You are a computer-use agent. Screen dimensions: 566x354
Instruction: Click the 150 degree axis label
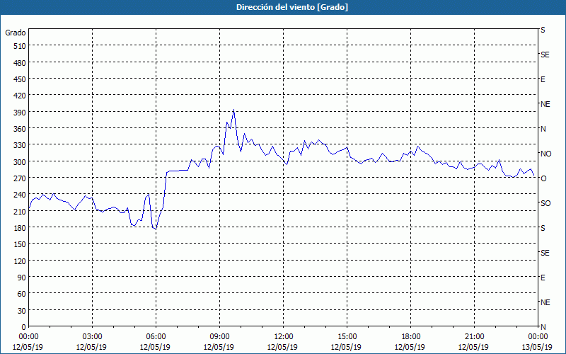pos(20,244)
